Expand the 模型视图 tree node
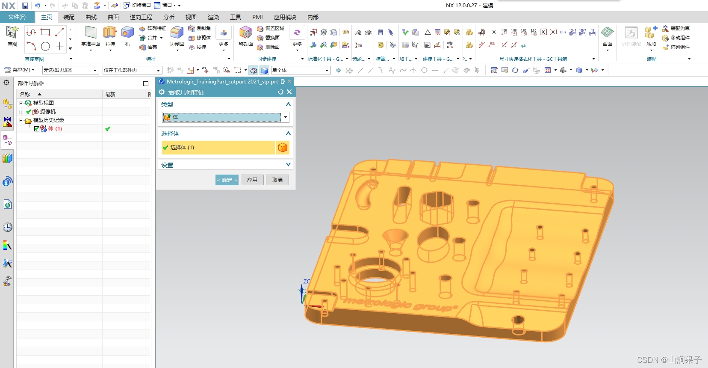 pyautogui.click(x=21, y=103)
